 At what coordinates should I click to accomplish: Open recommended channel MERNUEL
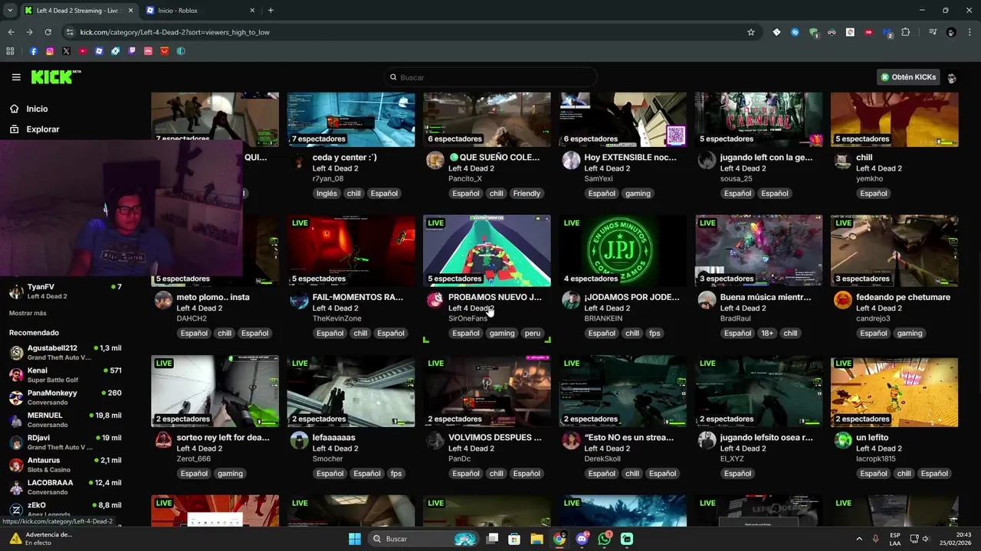point(64,419)
